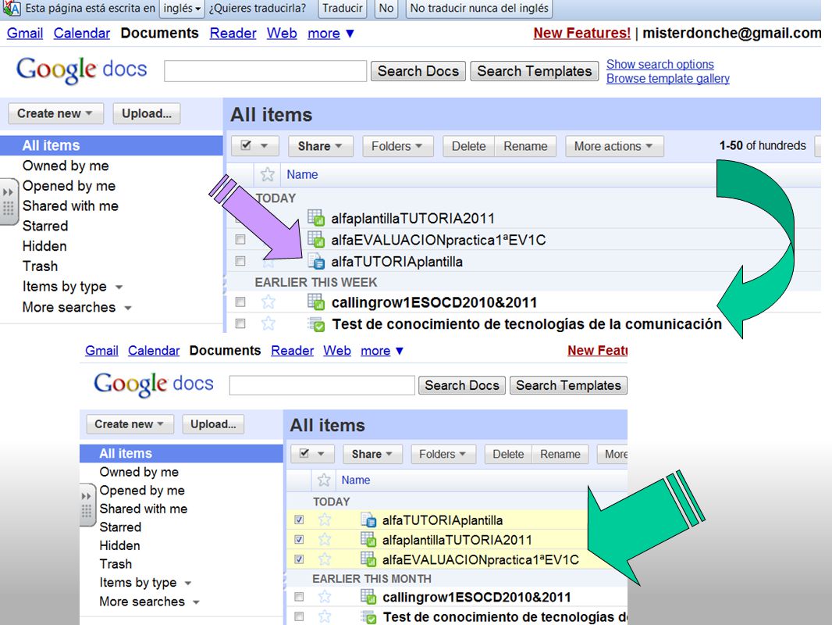Select Opened by me in the lower sidebar

tap(142, 490)
